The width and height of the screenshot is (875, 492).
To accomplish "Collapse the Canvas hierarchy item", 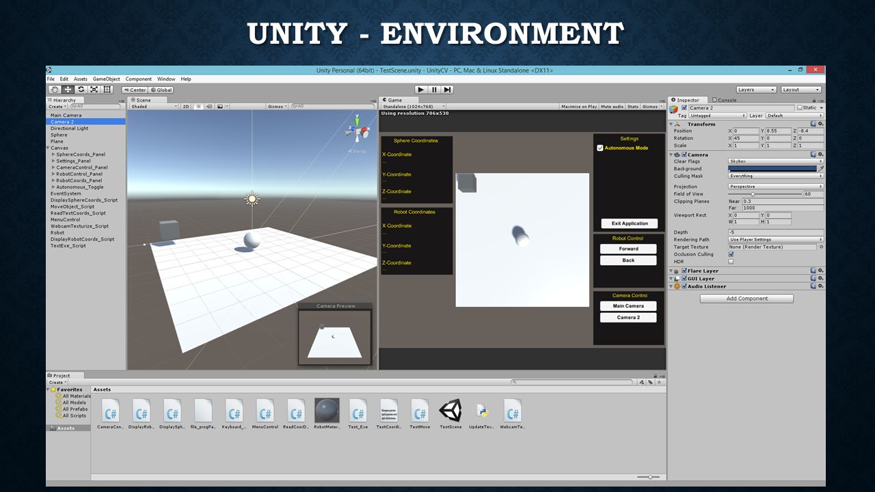I will point(48,148).
